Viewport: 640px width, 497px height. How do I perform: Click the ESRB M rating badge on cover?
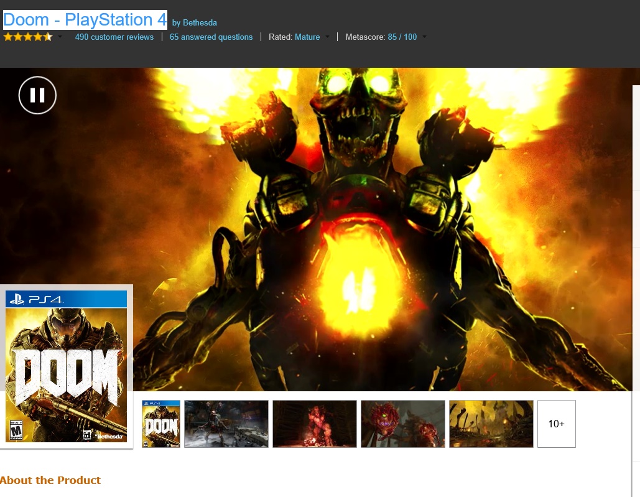pos(14,430)
